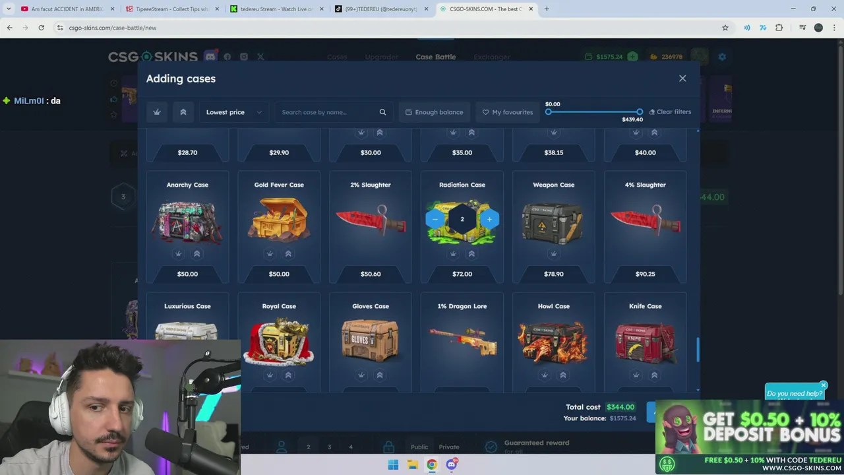Screen dimensions: 844x475
Task: Open a new browser tab with plus button
Action: coord(547,9)
